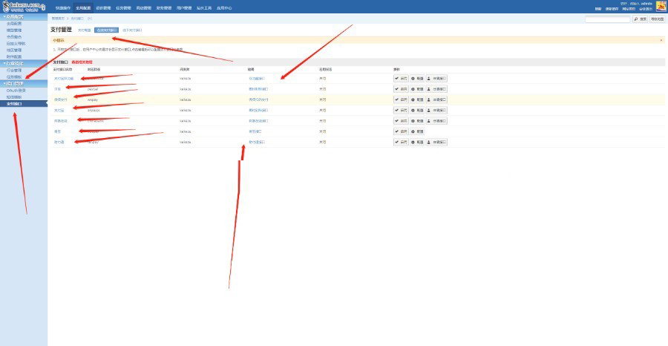
Task: Open the 应用中心 top menu
Action: coord(224,8)
